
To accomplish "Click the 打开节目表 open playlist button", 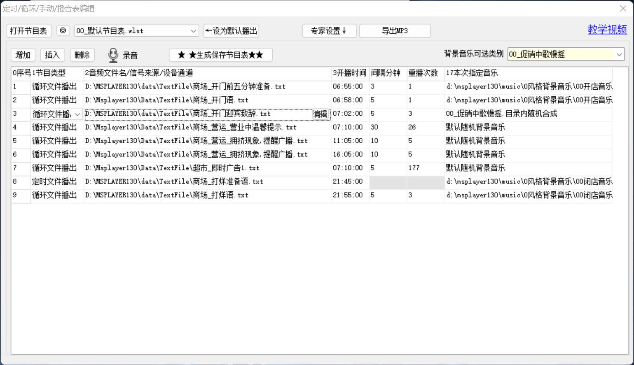I will [28, 30].
